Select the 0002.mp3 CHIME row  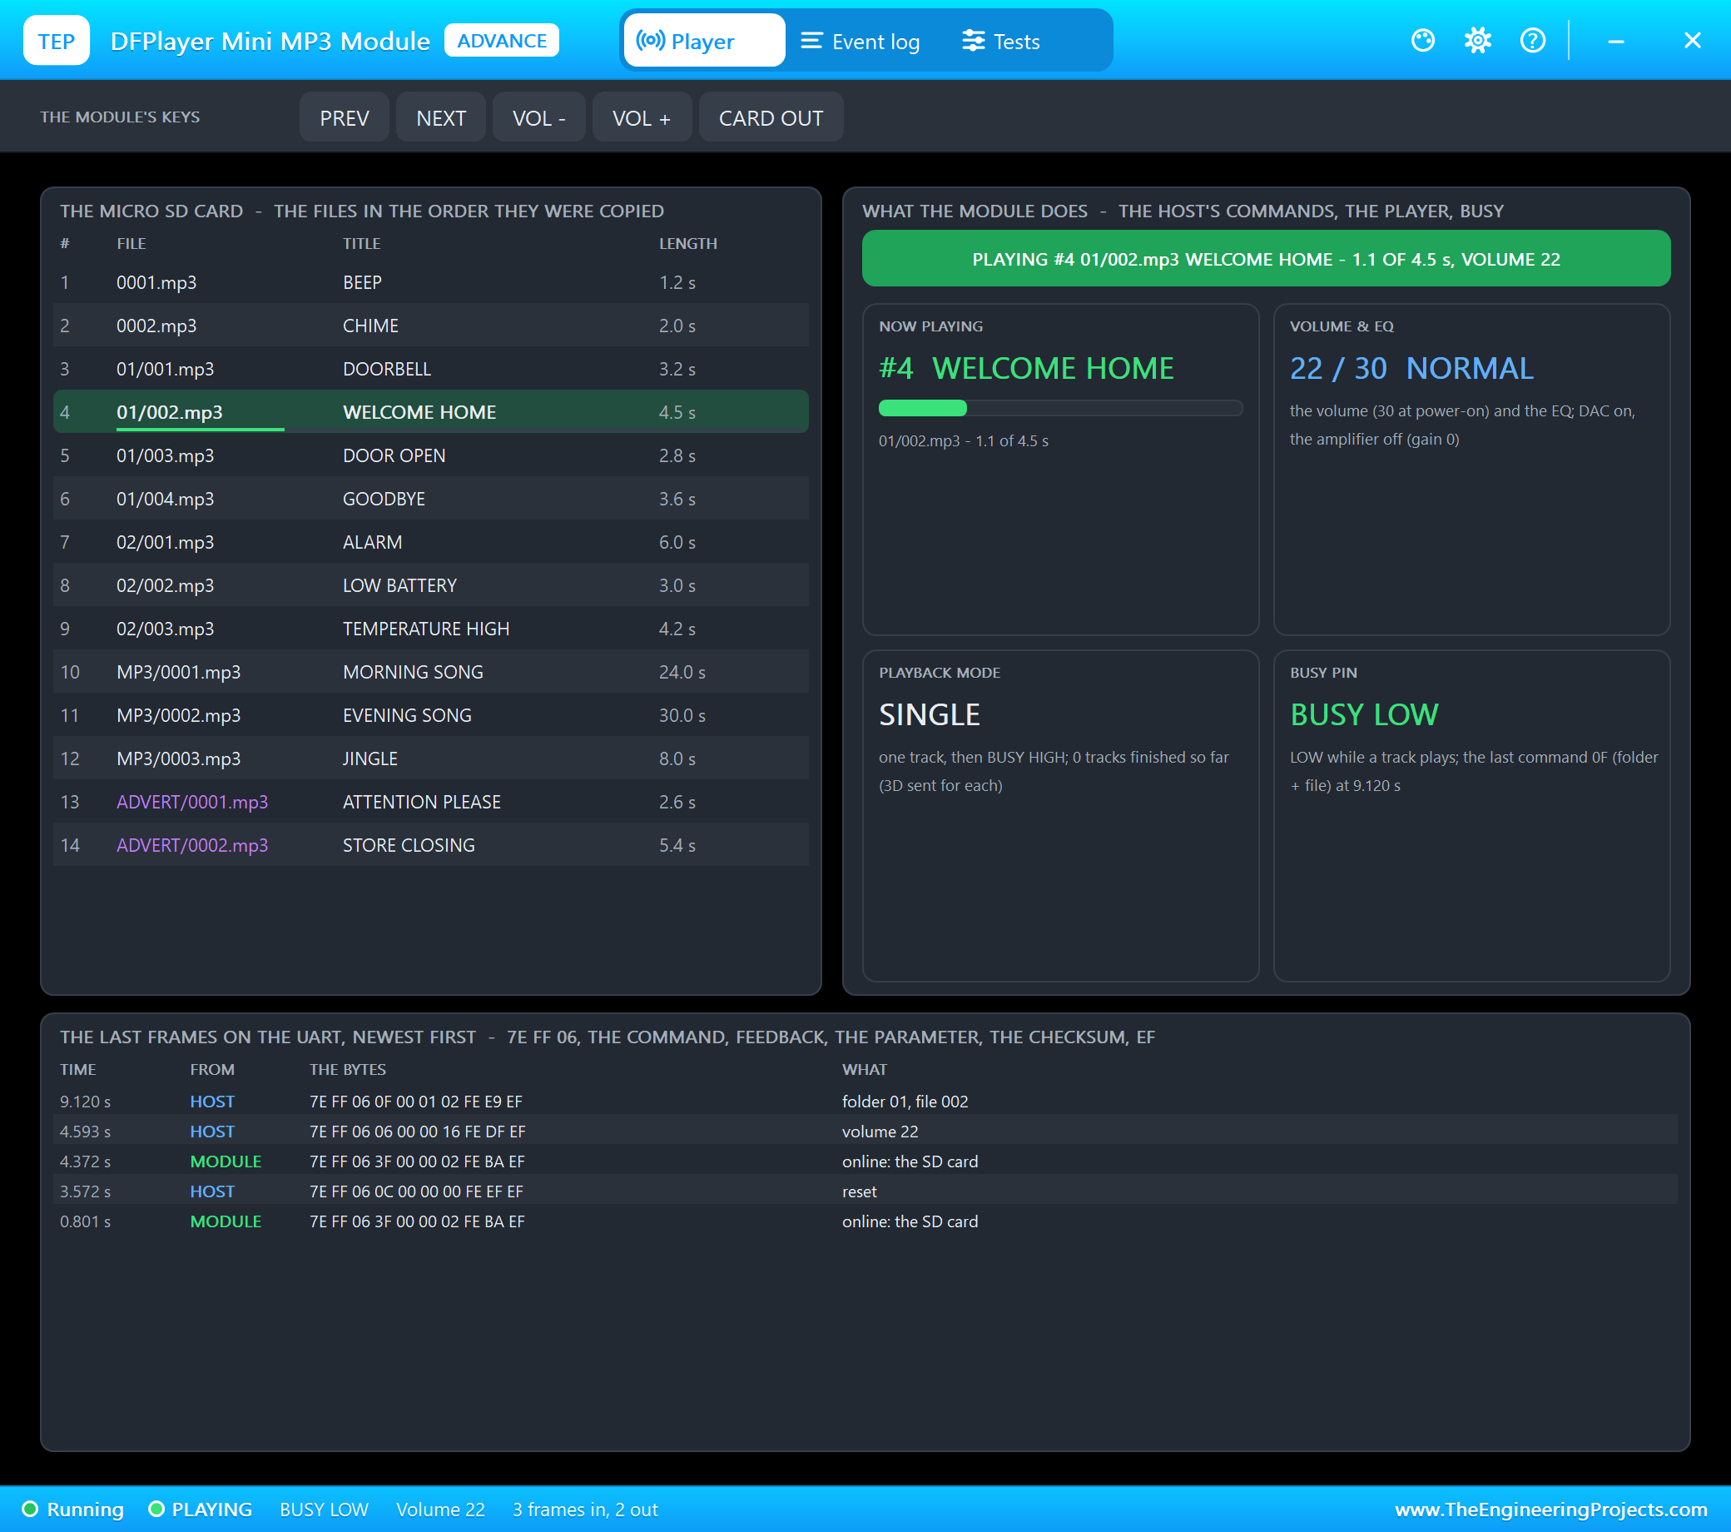pos(430,326)
